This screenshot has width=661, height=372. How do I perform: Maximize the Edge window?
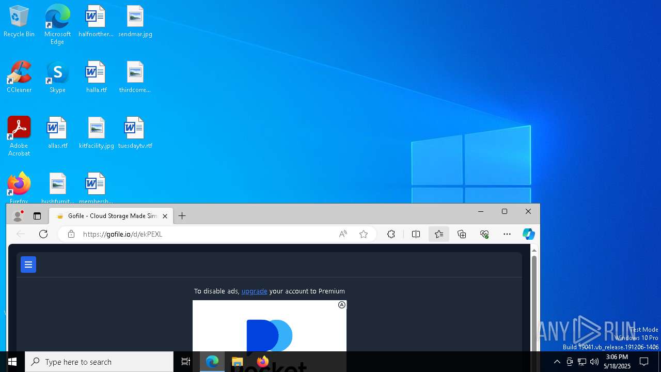coord(505,211)
